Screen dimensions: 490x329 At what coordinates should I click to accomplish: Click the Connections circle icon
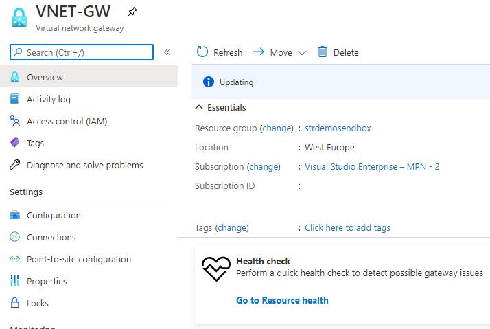[x=14, y=237]
